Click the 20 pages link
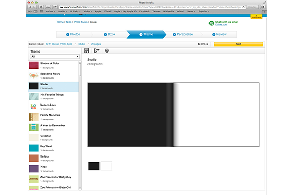This screenshot has height=195, width=295. pyautogui.click(x=96, y=44)
